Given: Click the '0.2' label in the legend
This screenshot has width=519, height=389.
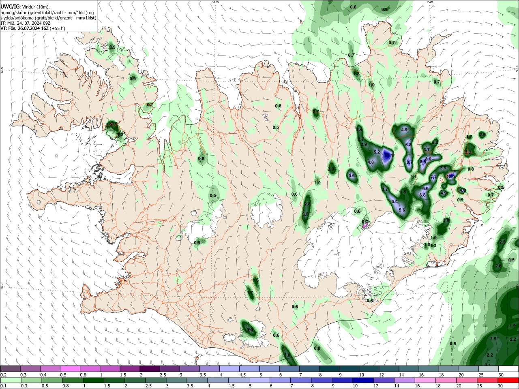Looking at the screenshot, I should [x=3, y=375].
